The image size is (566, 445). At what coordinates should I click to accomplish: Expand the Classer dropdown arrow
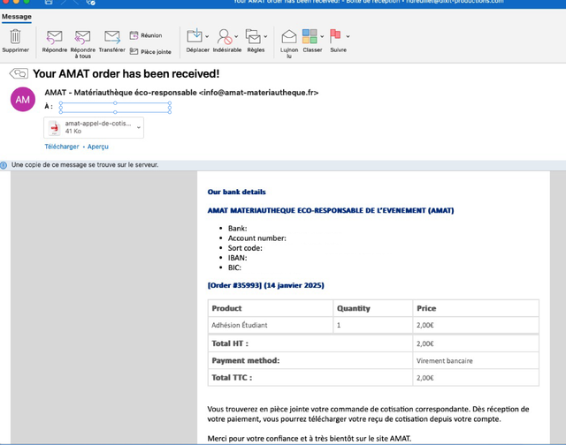(x=322, y=36)
